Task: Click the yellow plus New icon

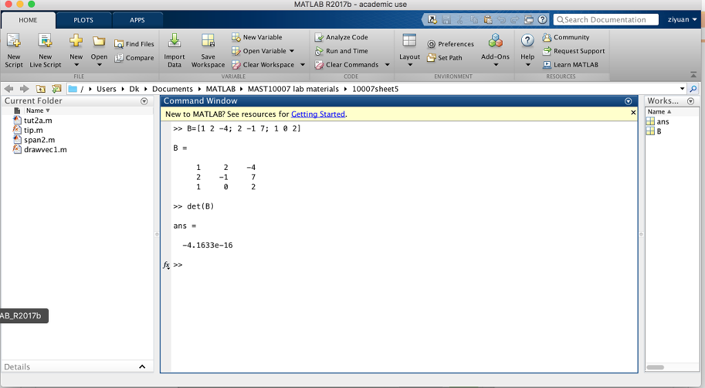Action: click(x=76, y=41)
